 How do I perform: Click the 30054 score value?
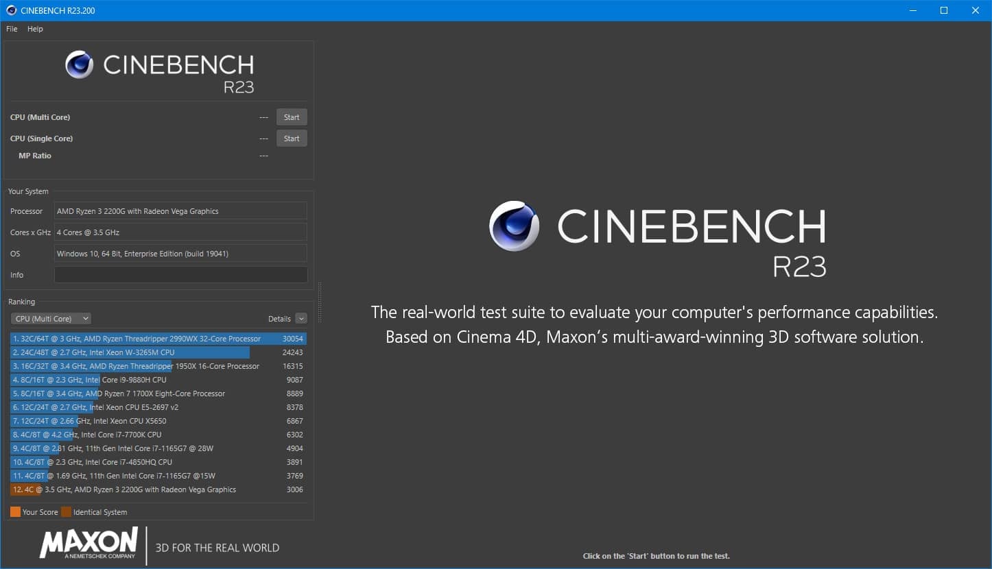point(293,339)
